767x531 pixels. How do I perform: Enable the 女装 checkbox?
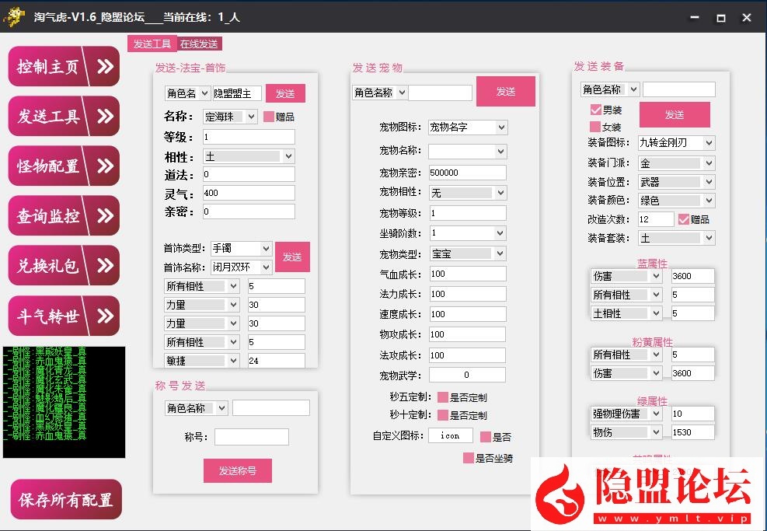596,127
